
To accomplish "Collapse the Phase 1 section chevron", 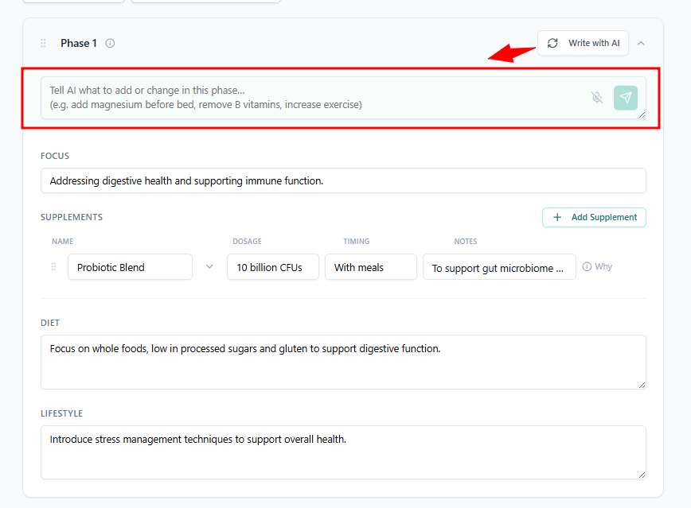I will click(641, 43).
